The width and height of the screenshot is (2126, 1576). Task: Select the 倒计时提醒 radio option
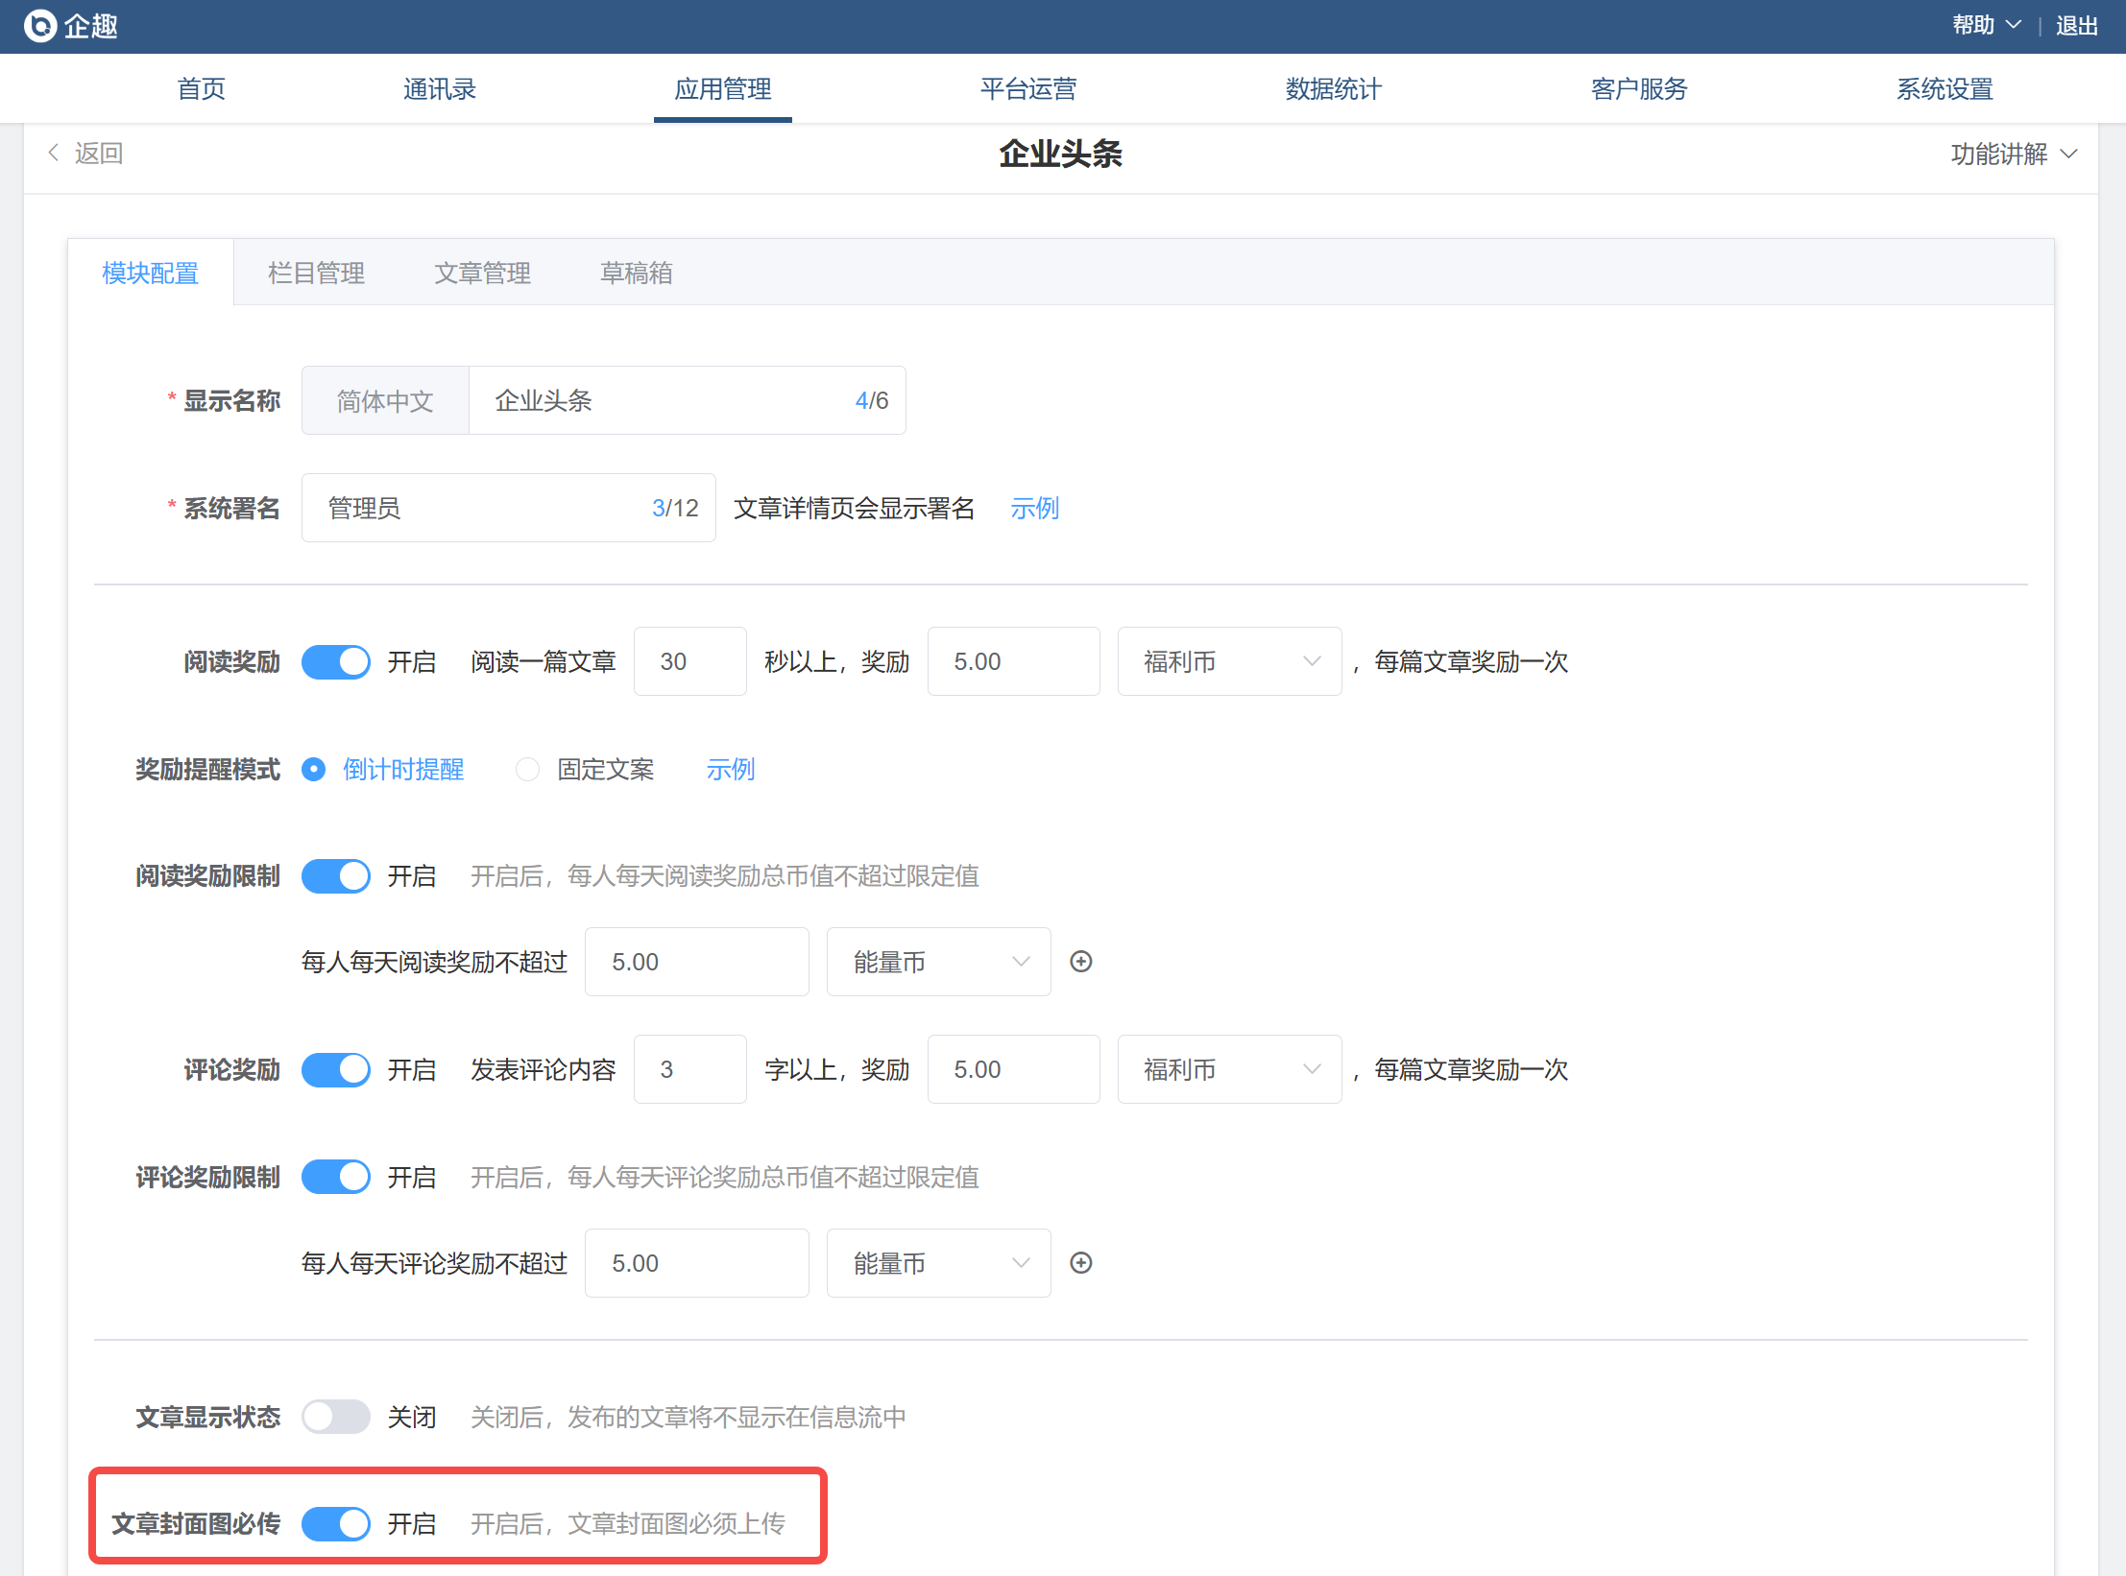pyautogui.click(x=314, y=770)
